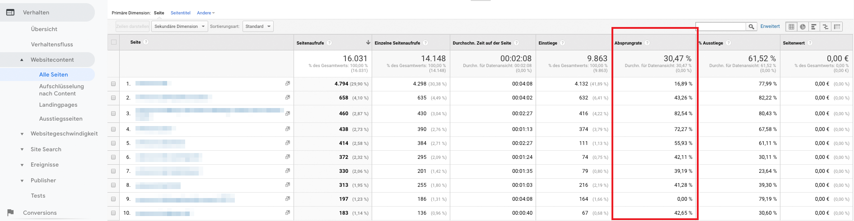Select Alle Seiten in the sidebar
854x221 pixels.
pos(54,75)
